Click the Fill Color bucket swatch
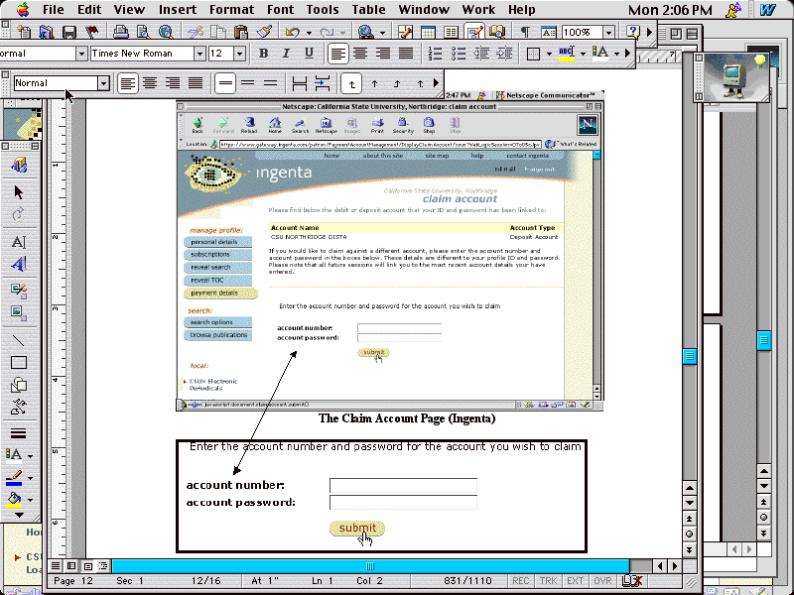This screenshot has width=794, height=595. click(x=14, y=500)
